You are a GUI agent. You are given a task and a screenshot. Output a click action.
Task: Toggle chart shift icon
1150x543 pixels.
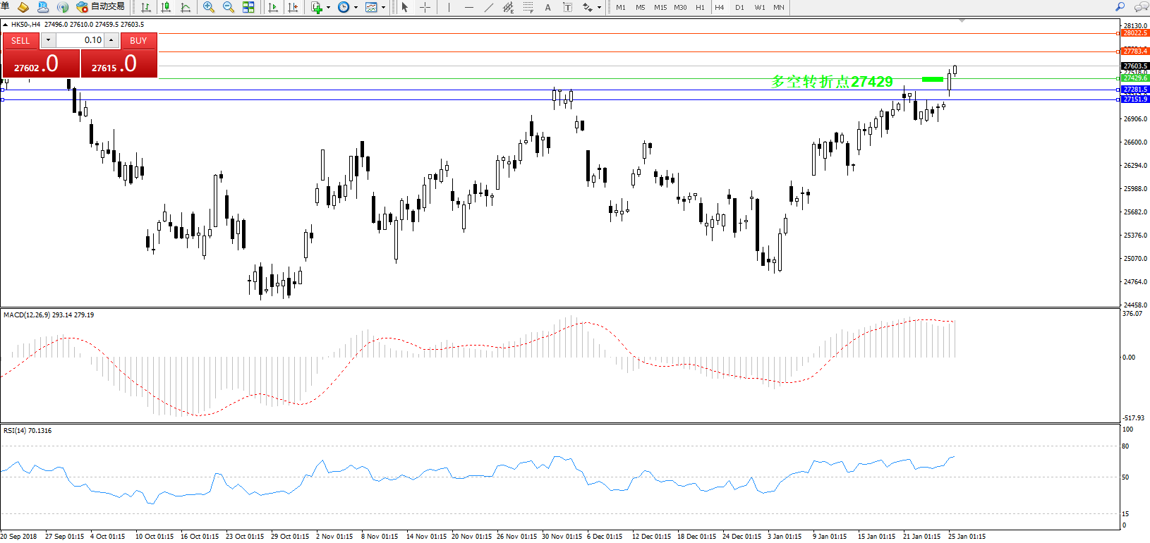tap(293, 7)
